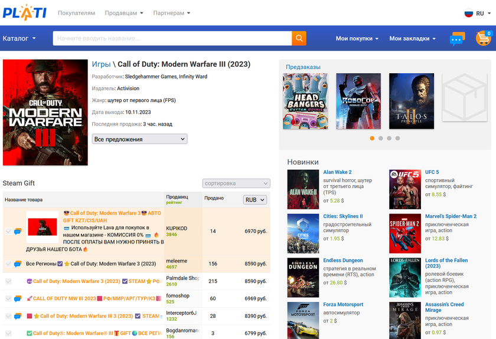This screenshot has height=339, width=496.
Task: Open the RUB currency selector
Action: pyautogui.click(x=255, y=200)
